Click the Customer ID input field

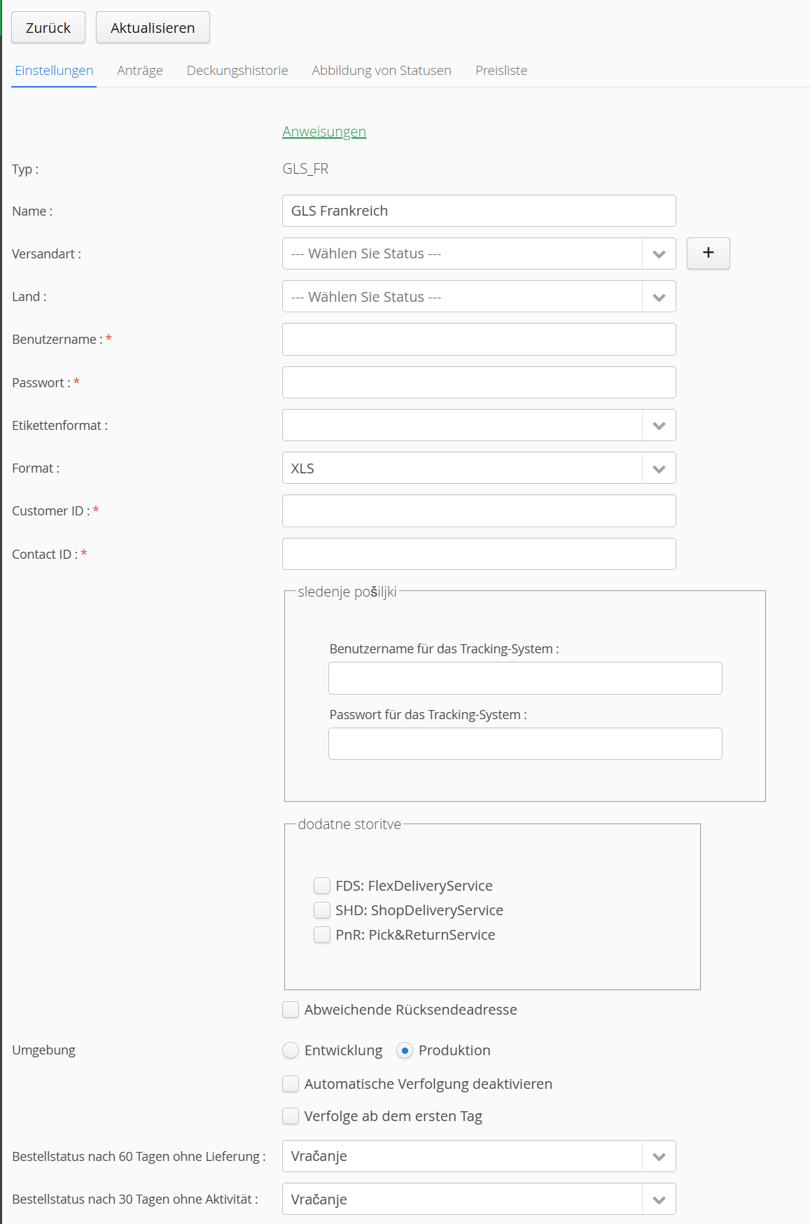click(479, 510)
